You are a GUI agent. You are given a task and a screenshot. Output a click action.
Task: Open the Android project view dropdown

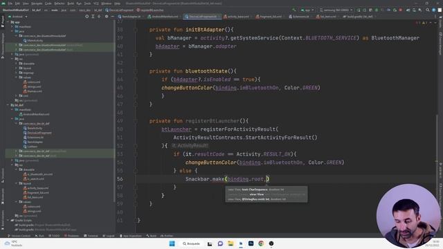[18, 17]
